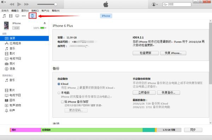
Task: Select 照片 in the sidebar
Action: point(24,64)
